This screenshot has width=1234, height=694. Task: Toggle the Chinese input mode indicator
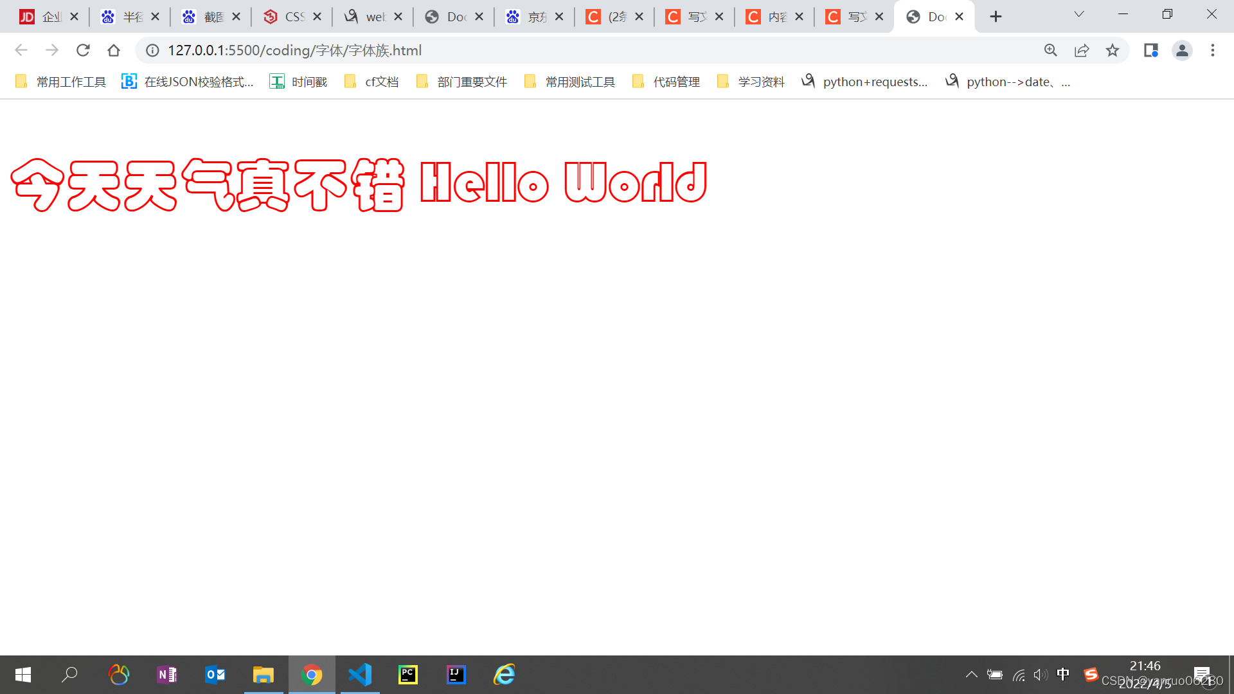[x=1063, y=674]
